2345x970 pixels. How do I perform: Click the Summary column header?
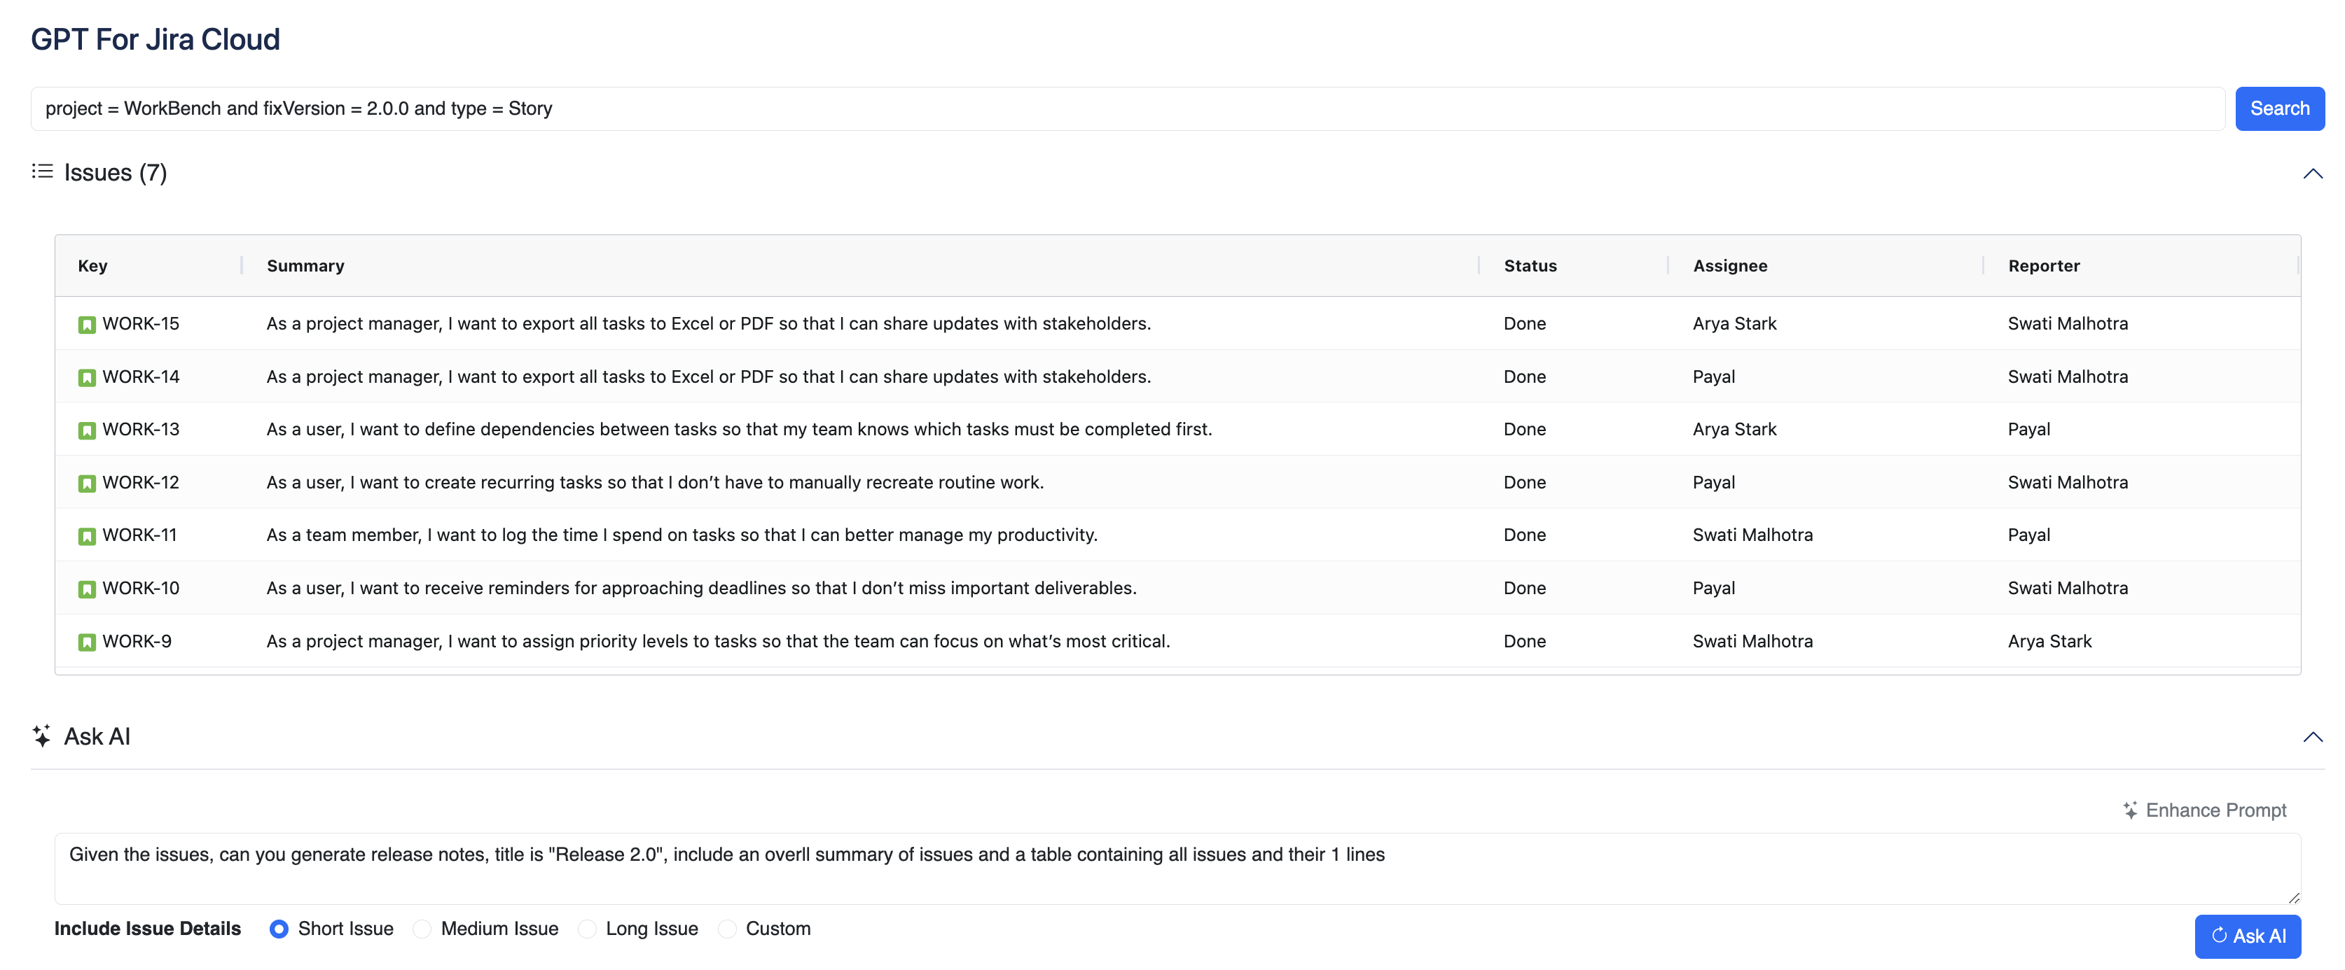[x=305, y=266]
